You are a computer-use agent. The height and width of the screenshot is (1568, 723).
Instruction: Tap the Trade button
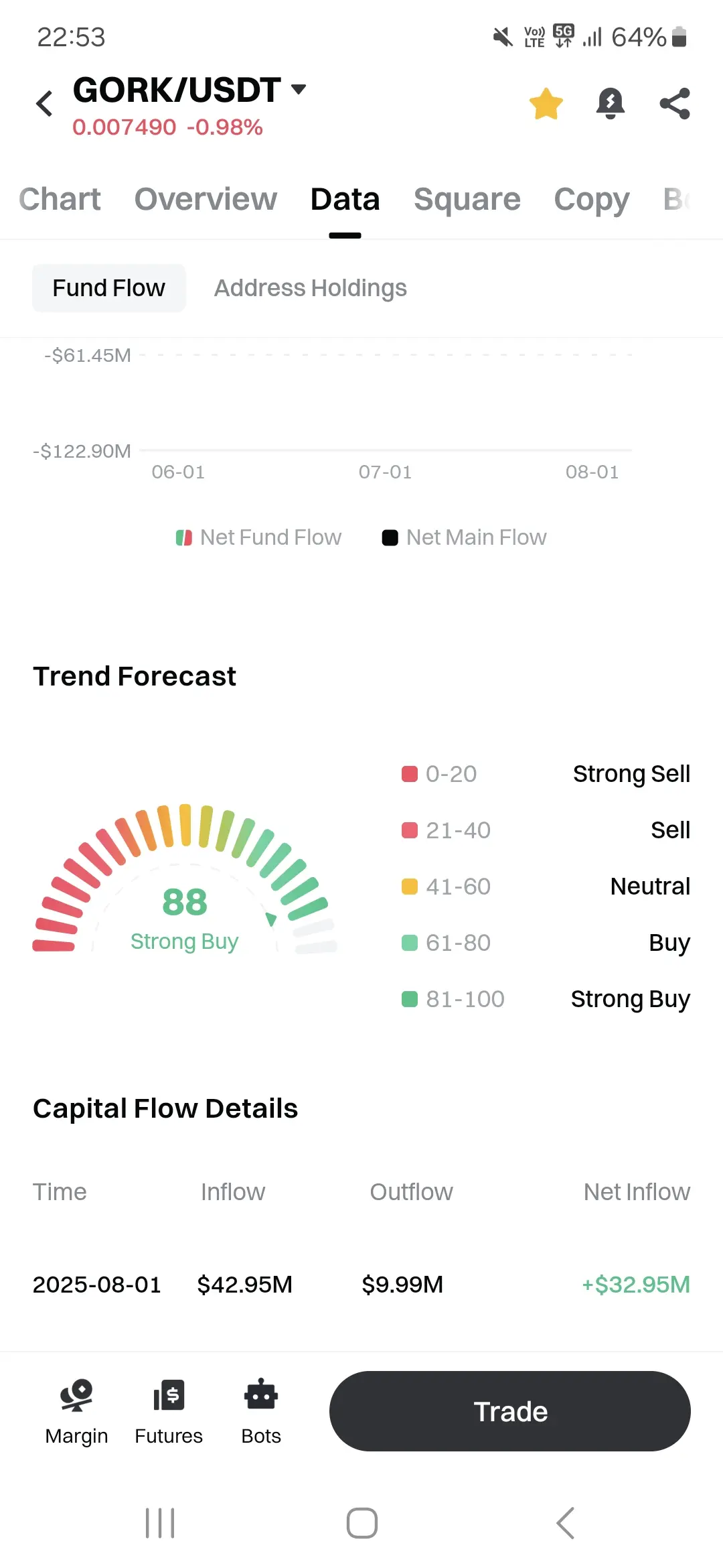(510, 1411)
